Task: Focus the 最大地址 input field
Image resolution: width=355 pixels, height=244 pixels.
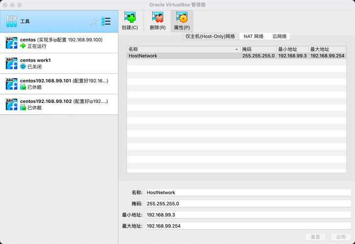Action: point(248,226)
